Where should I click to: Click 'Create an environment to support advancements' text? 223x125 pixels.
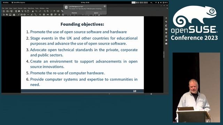tap(84, 64)
